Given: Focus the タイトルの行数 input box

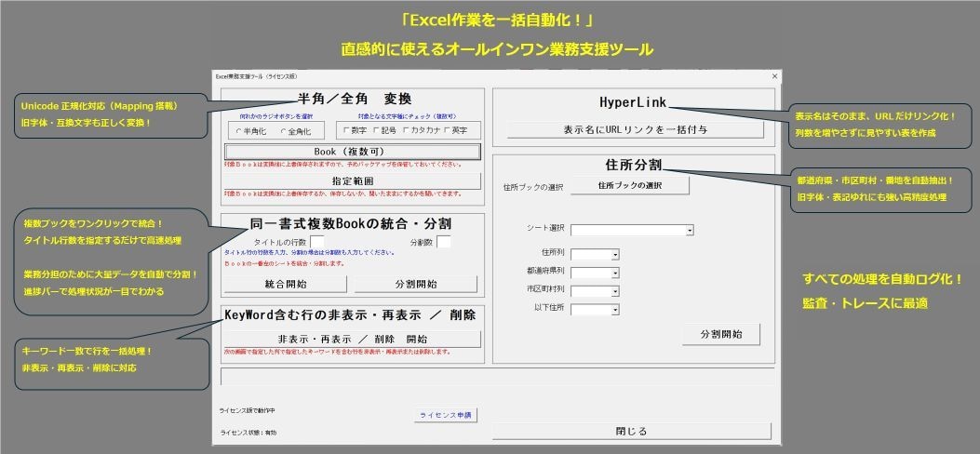Looking at the screenshot, I should point(316,242).
